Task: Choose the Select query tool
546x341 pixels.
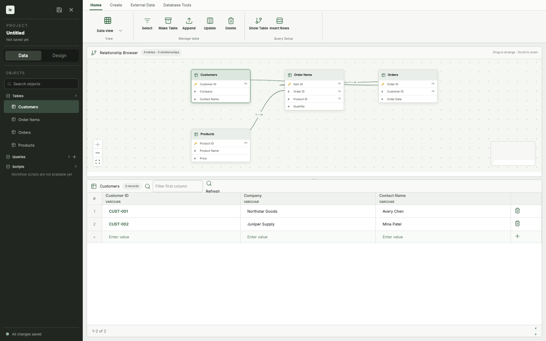Action: coord(147,23)
